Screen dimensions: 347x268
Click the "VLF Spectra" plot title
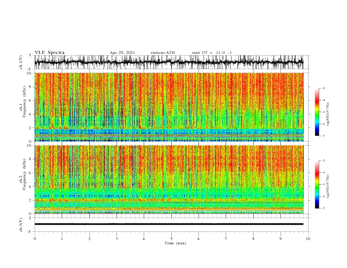coord(50,53)
